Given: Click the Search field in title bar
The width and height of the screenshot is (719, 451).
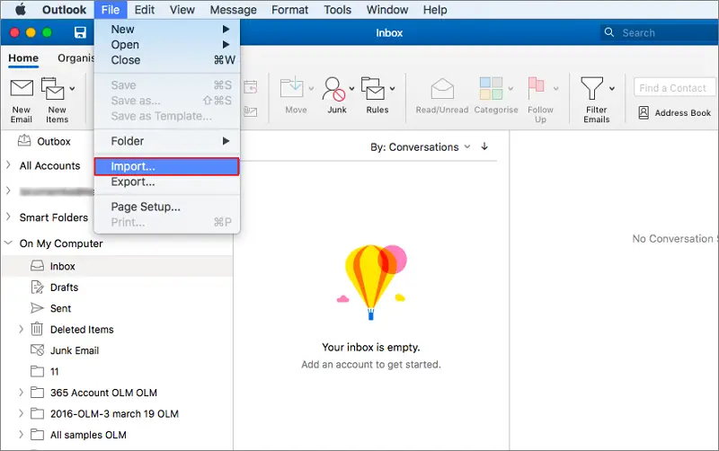Looking at the screenshot, I should pos(660,32).
